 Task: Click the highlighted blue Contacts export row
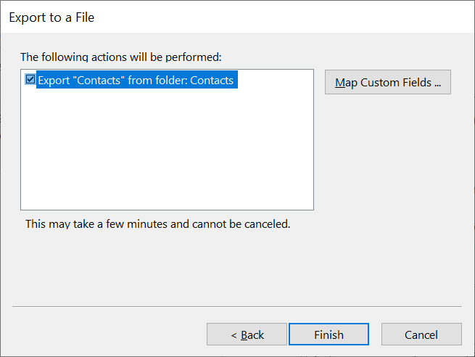pyautogui.click(x=136, y=80)
